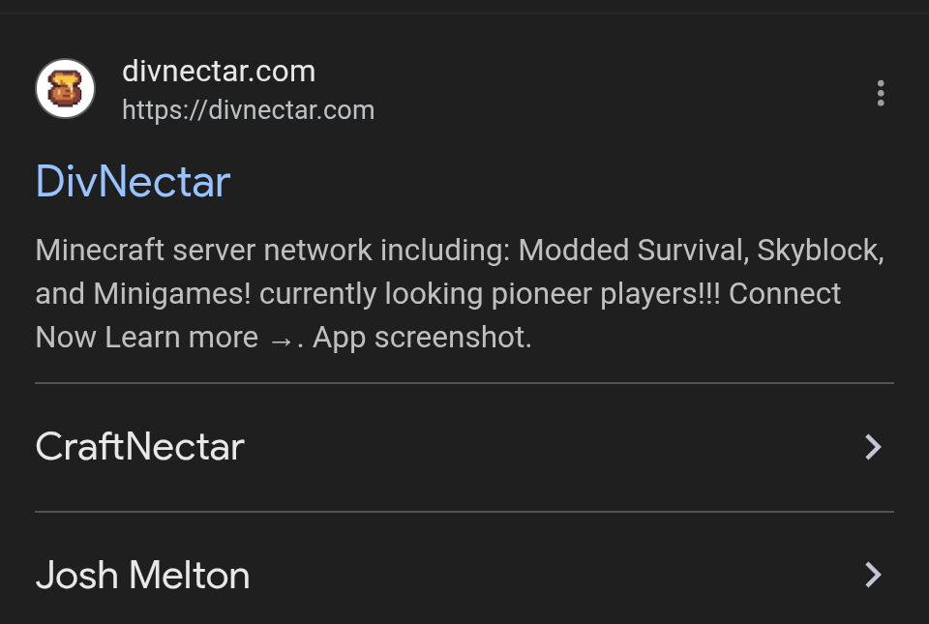Open the DivNectar result title link

pyautogui.click(x=133, y=182)
